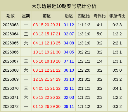The image size is (128, 112).
Task: Select front numbers 04 11 12 13 25
Action: click(47, 43)
